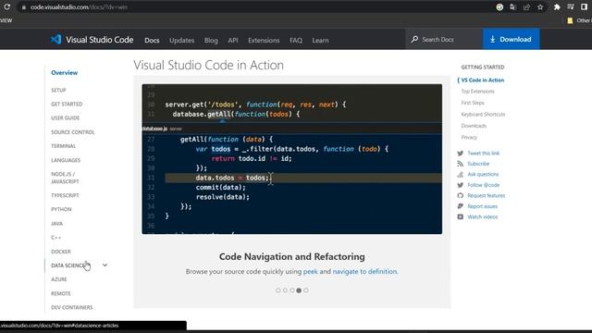
Task: Expand the User Guide docs section
Action: click(66, 117)
